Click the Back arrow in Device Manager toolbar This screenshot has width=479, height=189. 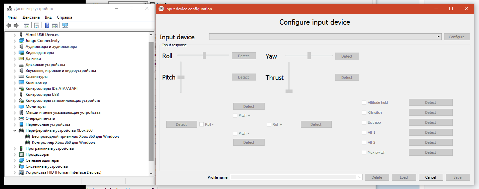[9, 26]
